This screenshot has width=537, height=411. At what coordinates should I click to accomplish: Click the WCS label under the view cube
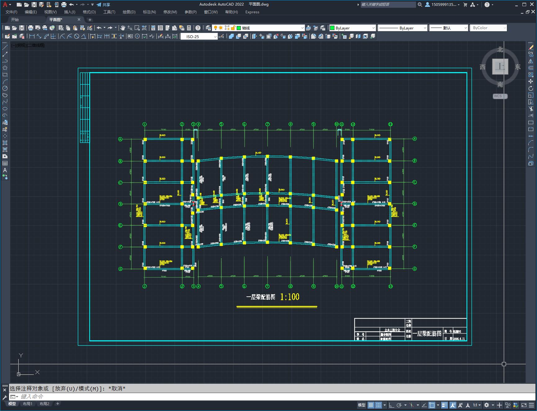click(498, 96)
